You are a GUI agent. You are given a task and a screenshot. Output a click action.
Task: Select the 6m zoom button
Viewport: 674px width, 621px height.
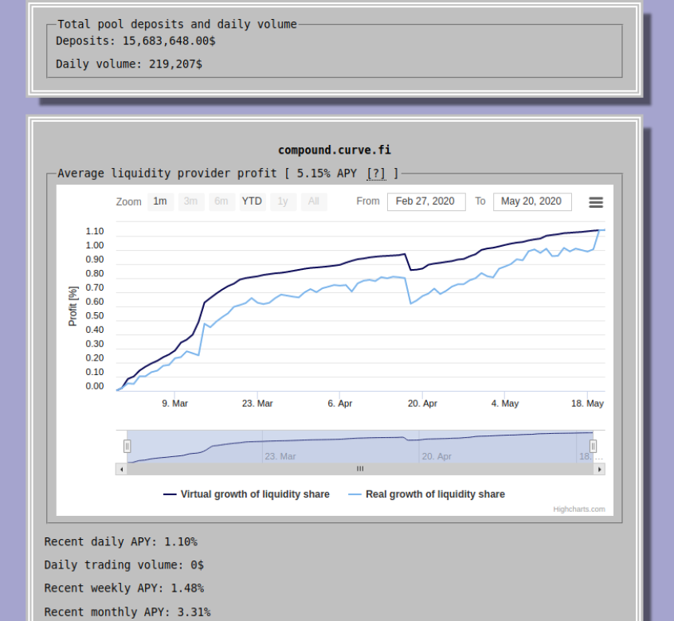point(221,201)
